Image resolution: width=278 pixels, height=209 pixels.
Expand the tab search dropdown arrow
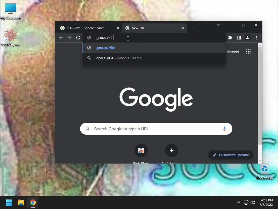(x=219, y=25)
